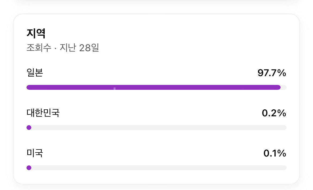Select the 대한민국 region label
313x190 pixels.
point(43,113)
